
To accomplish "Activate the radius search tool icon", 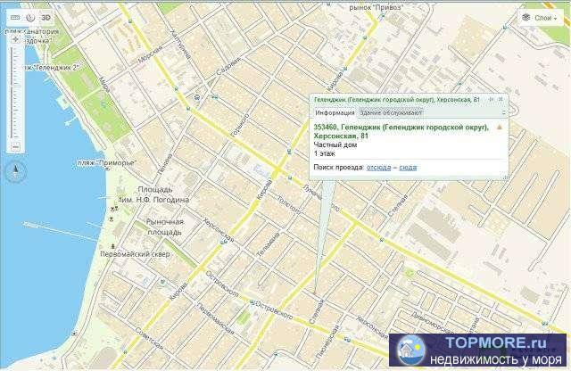I will [30, 18].
